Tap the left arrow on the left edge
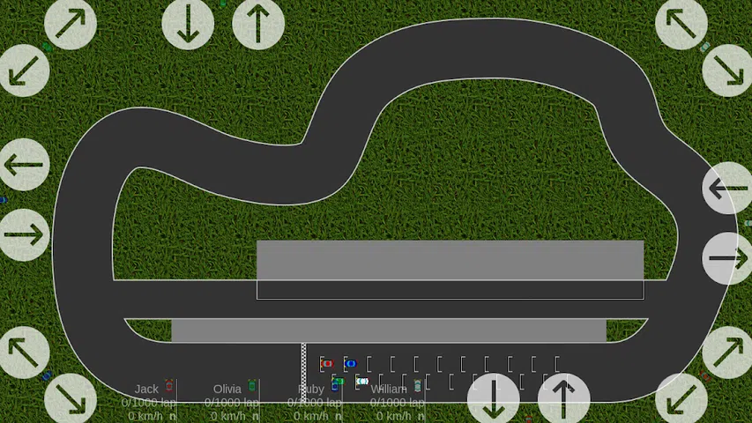The image size is (752, 423). click(24, 165)
